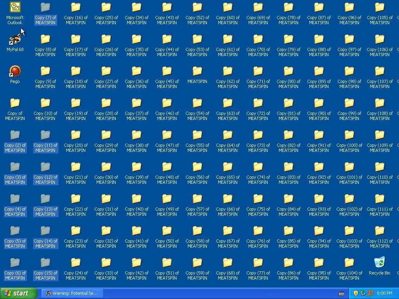Image resolution: width=399 pixels, height=299 pixels.
Task: Select folder 'Copy (38) of MEATSPIN'
Action: 136,141
